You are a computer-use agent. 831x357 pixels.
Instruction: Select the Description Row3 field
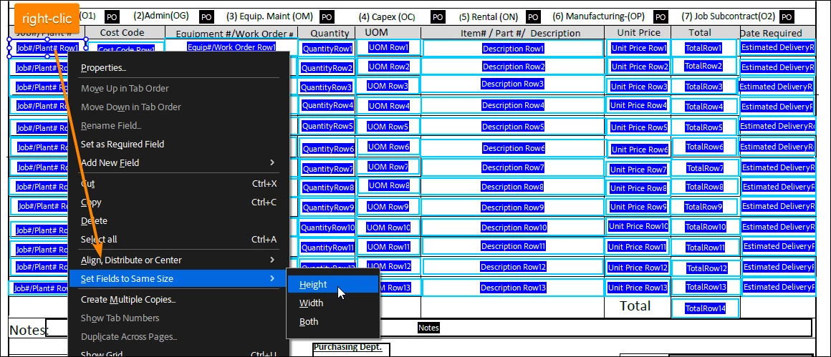[513, 84]
